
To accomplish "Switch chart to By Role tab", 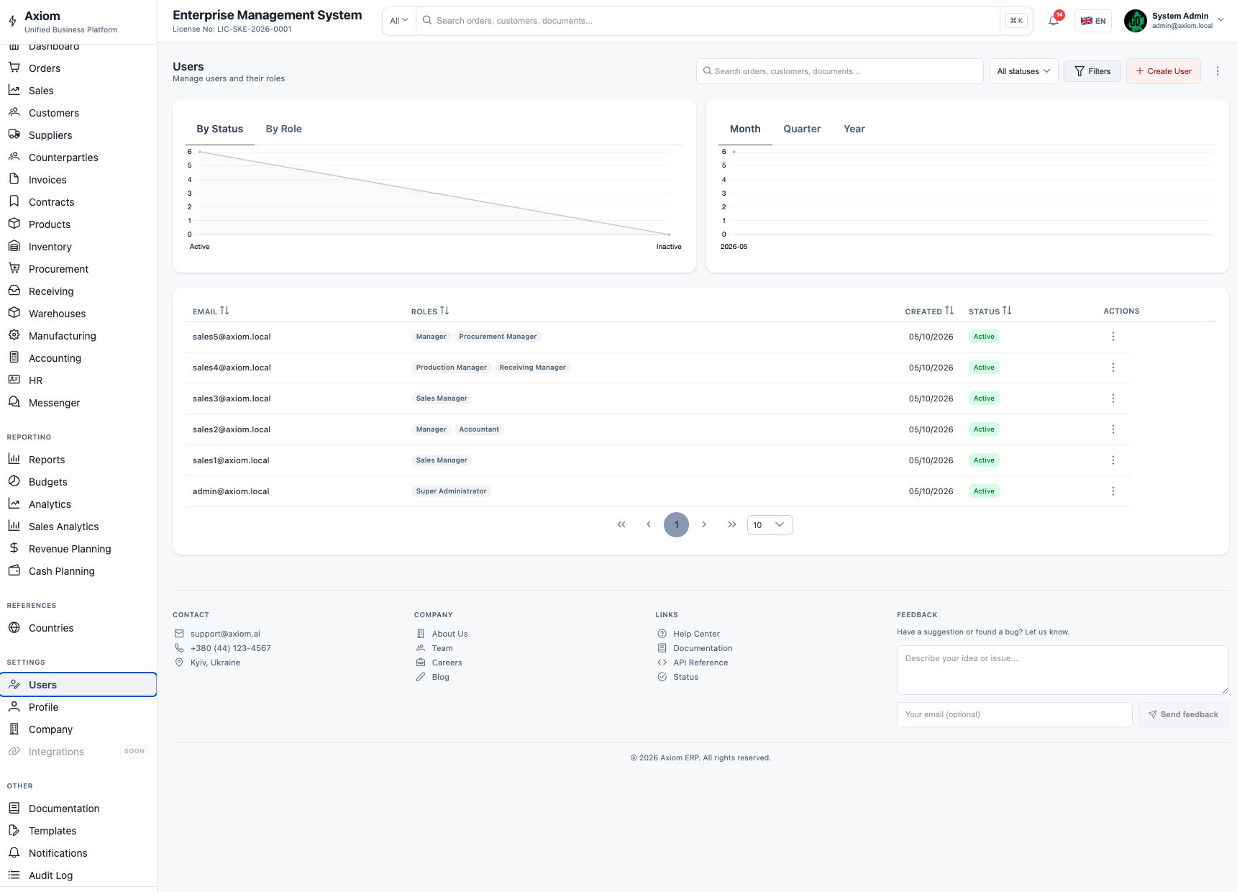I will pos(283,129).
